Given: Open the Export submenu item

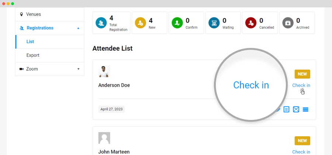Looking at the screenshot, I should tap(49, 55).
